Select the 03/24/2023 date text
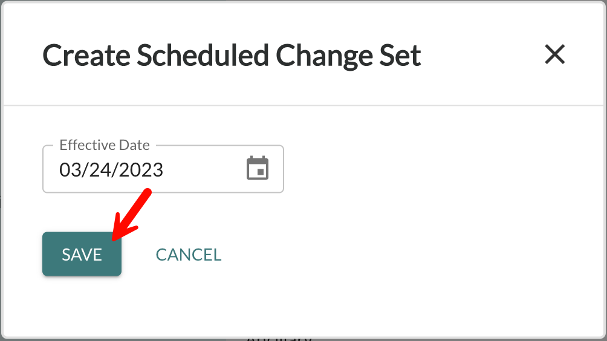 111,170
